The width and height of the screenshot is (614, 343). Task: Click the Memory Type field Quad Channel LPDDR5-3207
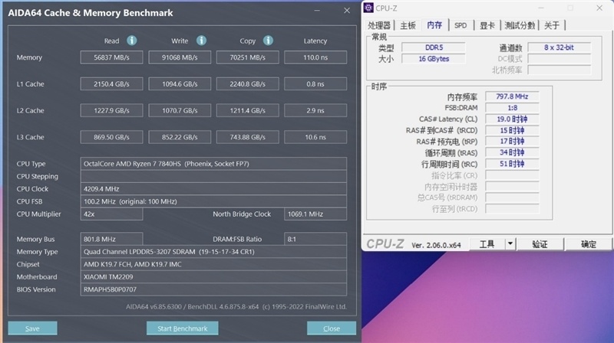[x=213, y=252]
